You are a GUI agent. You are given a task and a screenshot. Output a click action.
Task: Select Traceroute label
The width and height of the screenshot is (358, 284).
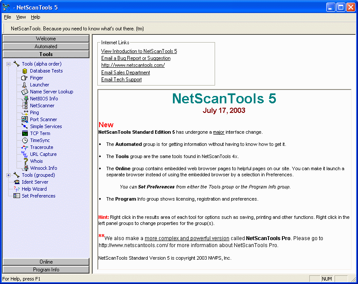[42, 147]
